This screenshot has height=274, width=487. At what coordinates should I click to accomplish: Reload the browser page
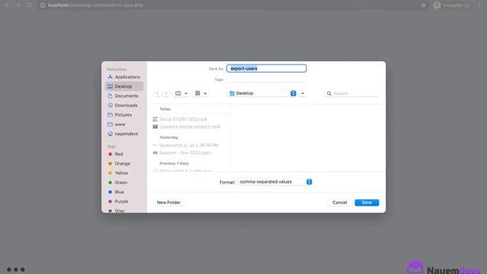coord(29,5)
